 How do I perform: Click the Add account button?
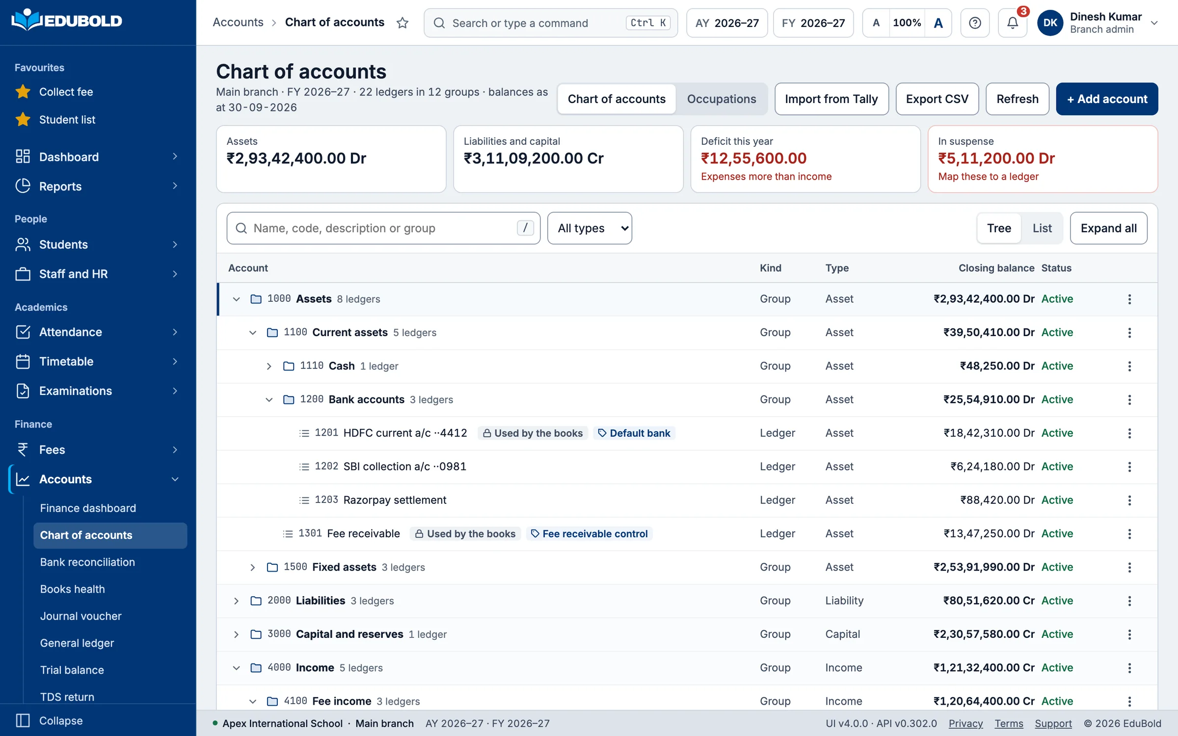pyautogui.click(x=1107, y=99)
